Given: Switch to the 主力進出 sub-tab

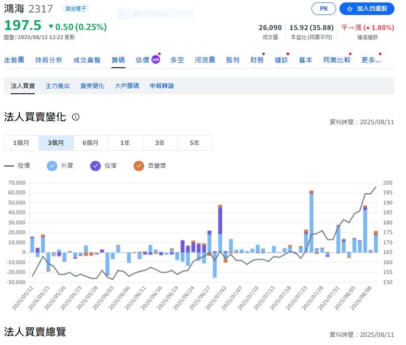Looking at the screenshot, I should (57, 86).
